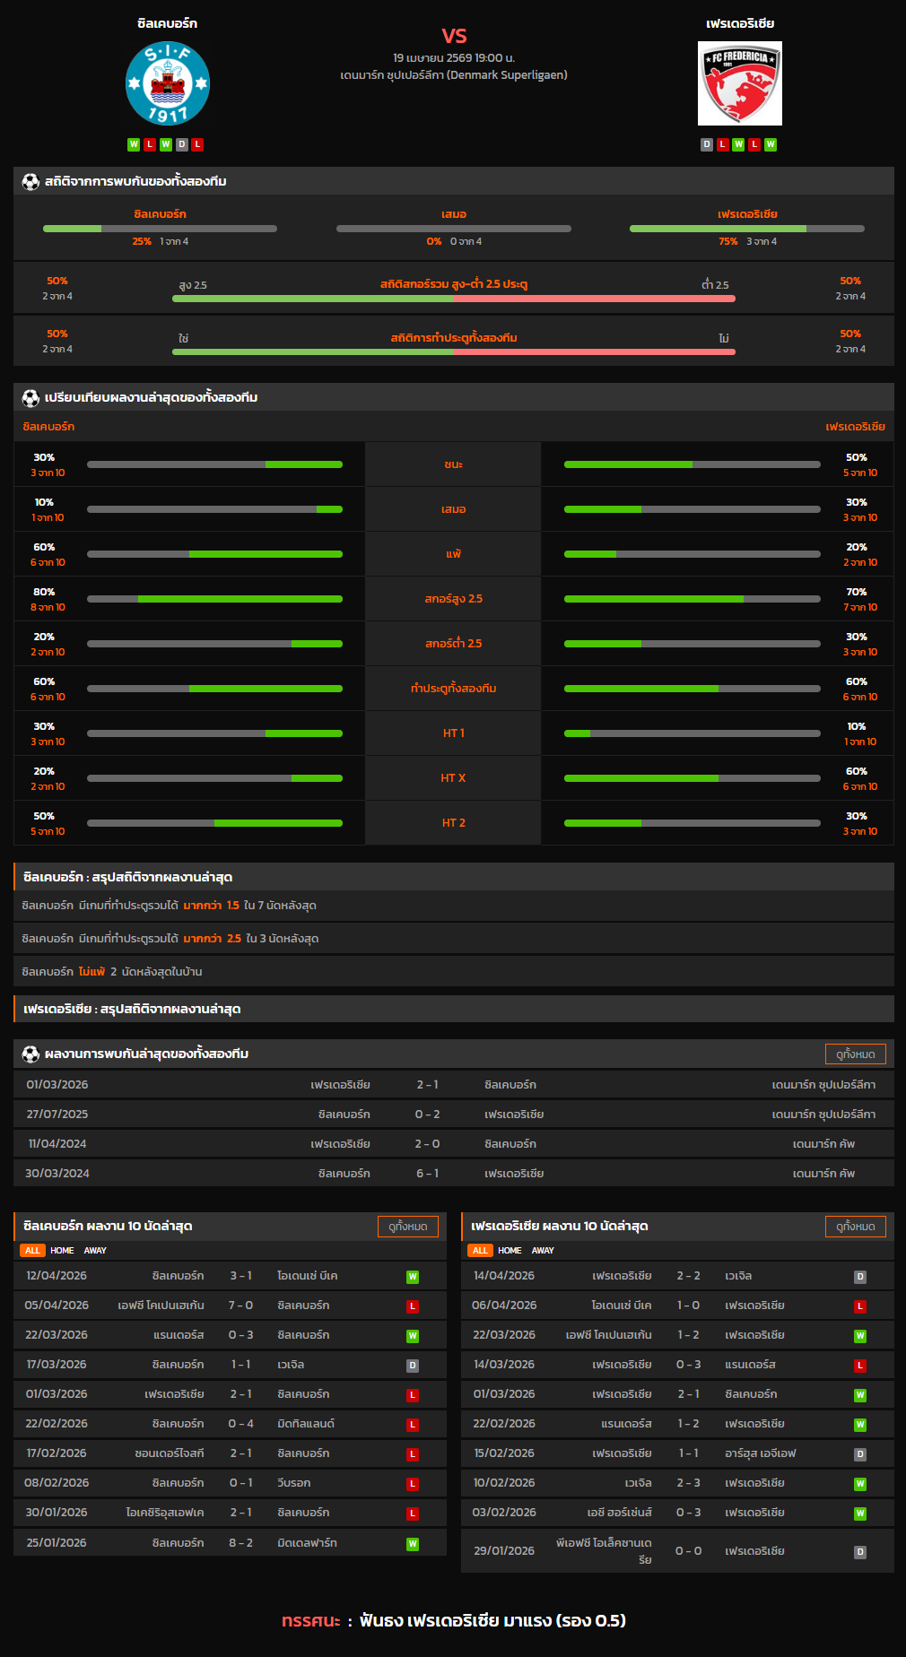Open 'ดูทั้งหมด' in the head-to-head results section
This screenshot has height=1657, width=906.
855,1054
